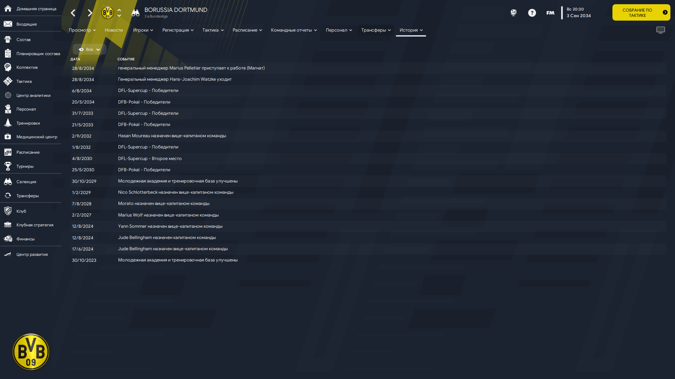Go back with the left arrow
The width and height of the screenshot is (675, 379).
coord(73,13)
